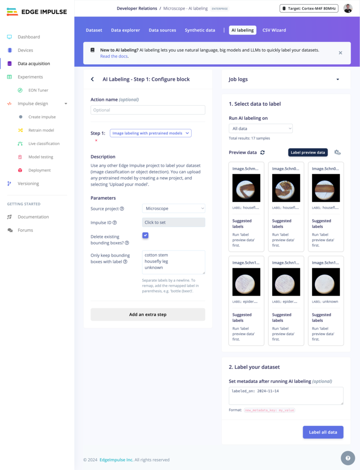The width and height of the screenshot is (360, 470).
Task: Click the Impulse design pulse icon
Action: [x=9, y=103]
